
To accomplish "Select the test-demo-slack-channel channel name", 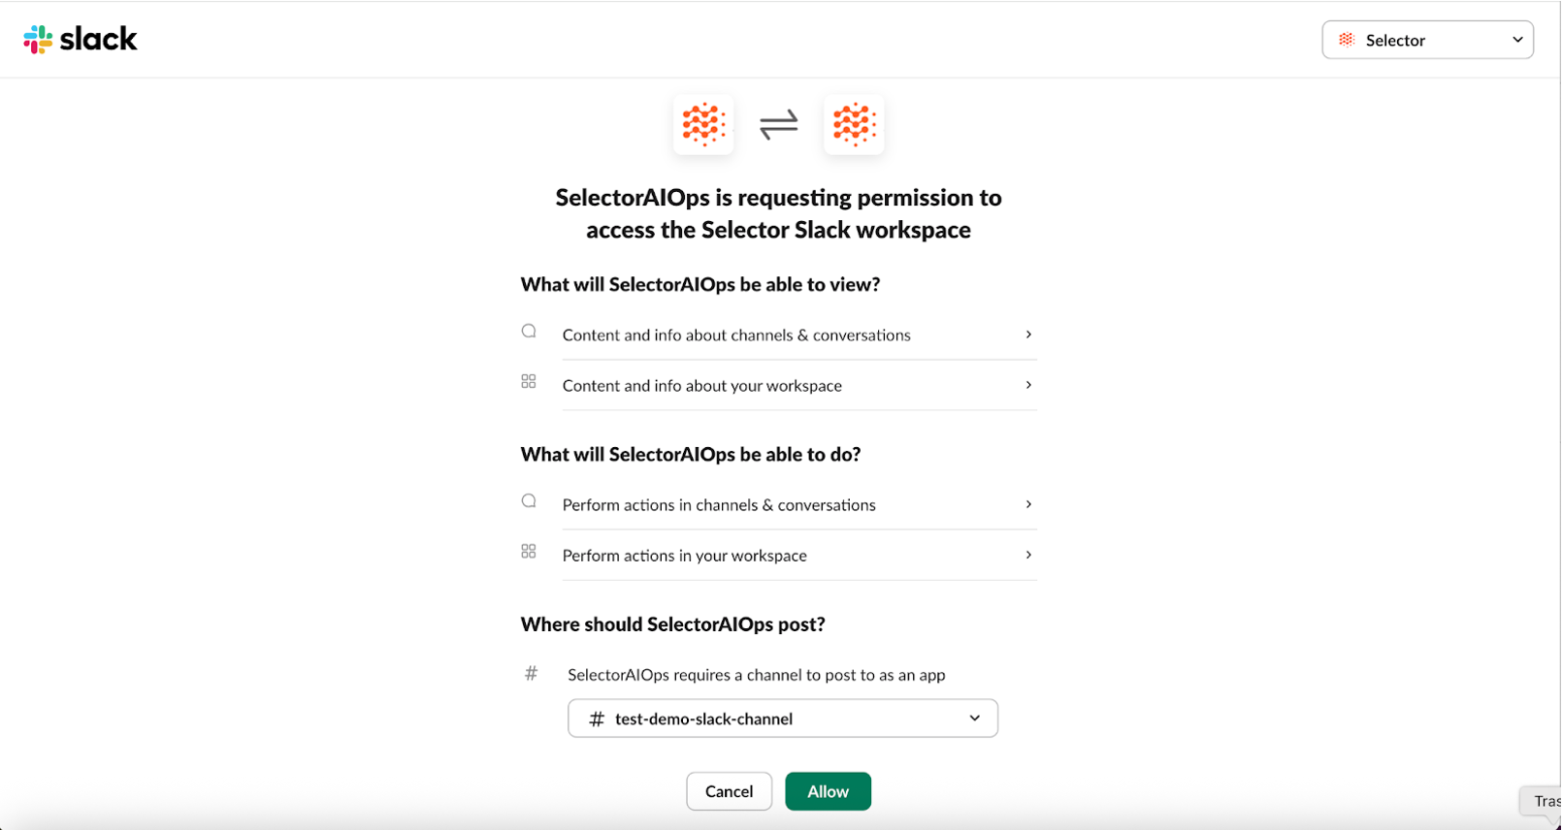I will click(705, 718).
